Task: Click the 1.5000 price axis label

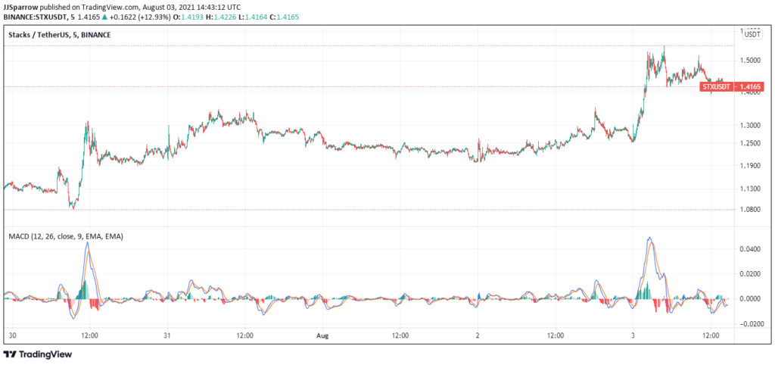Action: (752, 61)
